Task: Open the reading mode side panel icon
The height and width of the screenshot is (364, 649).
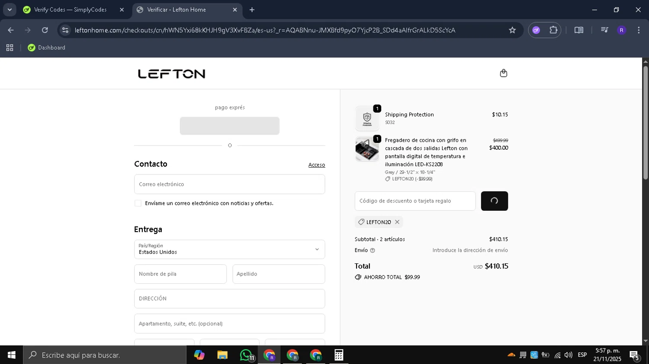Action: click(578, 30)
